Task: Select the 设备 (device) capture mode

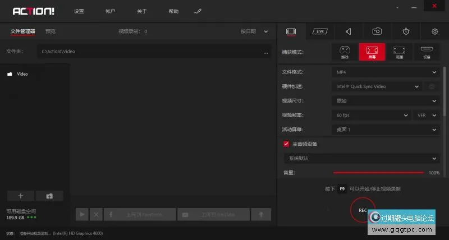Action: point(427,52)
